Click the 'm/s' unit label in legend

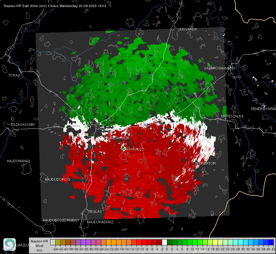click(x=39, y=250)
